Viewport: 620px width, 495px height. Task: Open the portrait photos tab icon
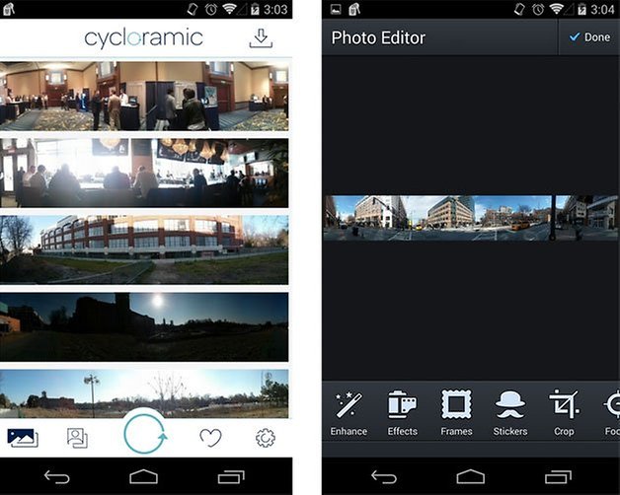pyautogui.click(x=77, y=438)
